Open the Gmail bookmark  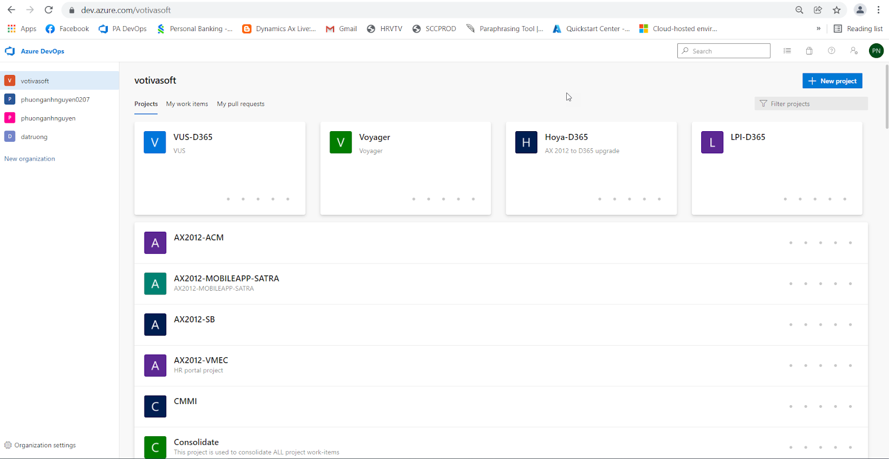(341, 29)
